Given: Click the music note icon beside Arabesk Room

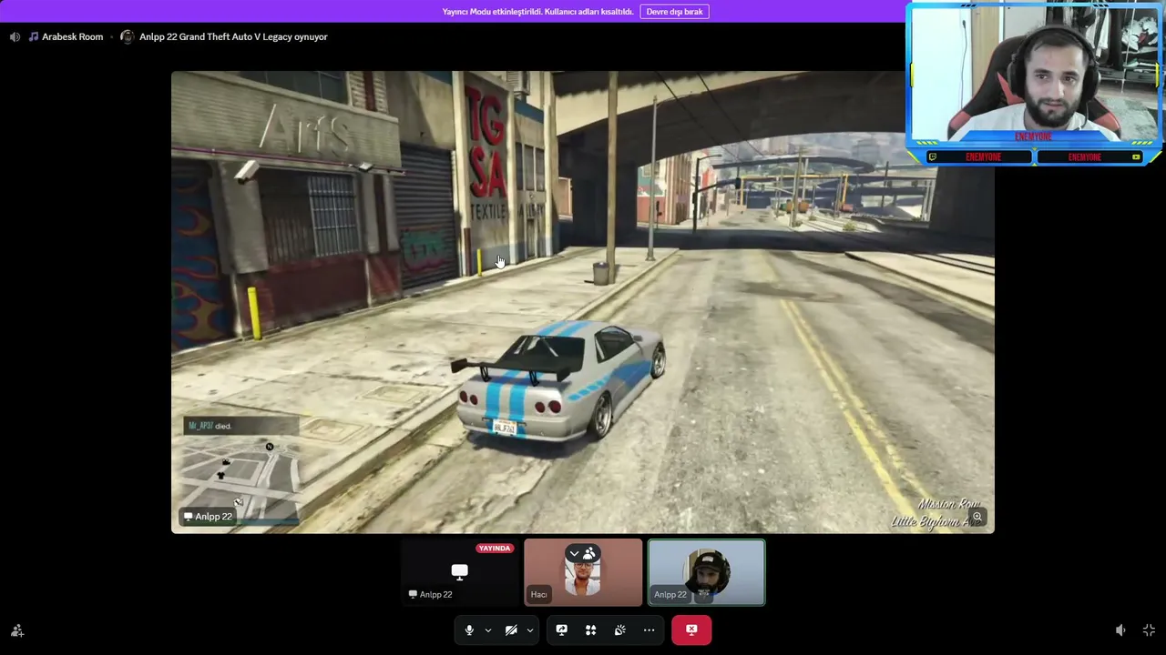Looking at the screenshot, I should click(34, 36).
